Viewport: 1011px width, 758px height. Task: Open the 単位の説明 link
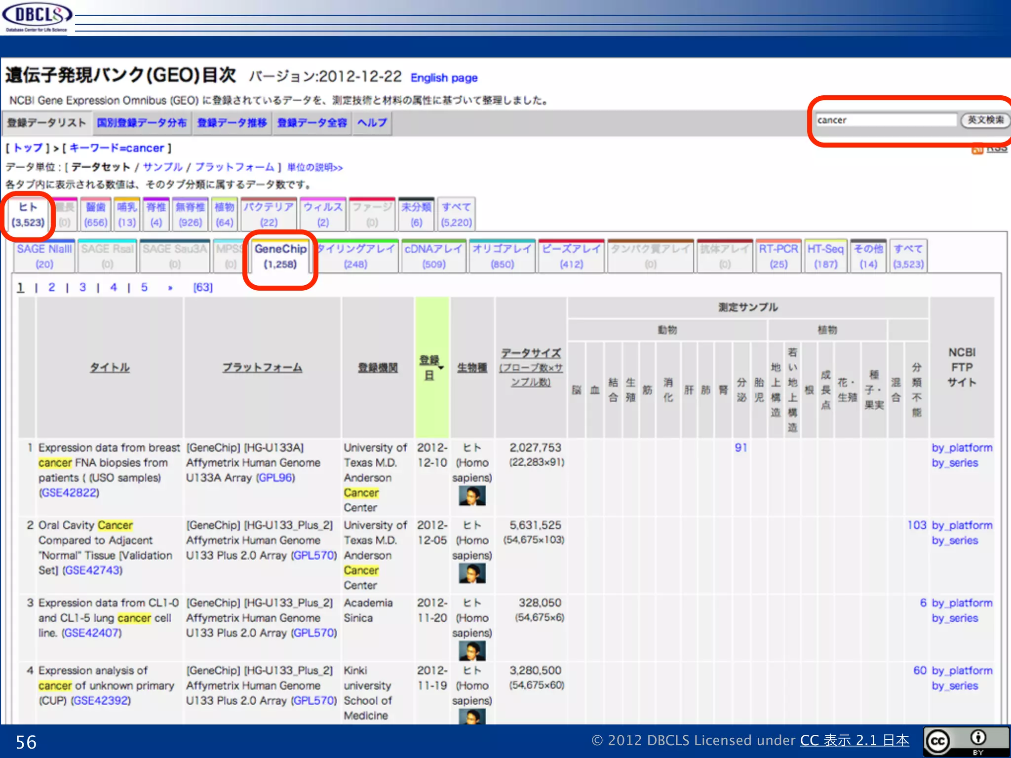[x=315, y=168]
